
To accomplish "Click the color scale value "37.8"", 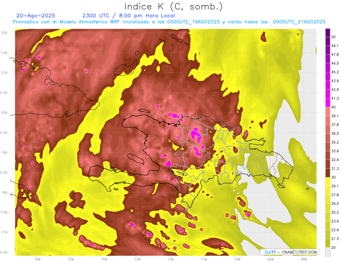I will coord(335,125).
